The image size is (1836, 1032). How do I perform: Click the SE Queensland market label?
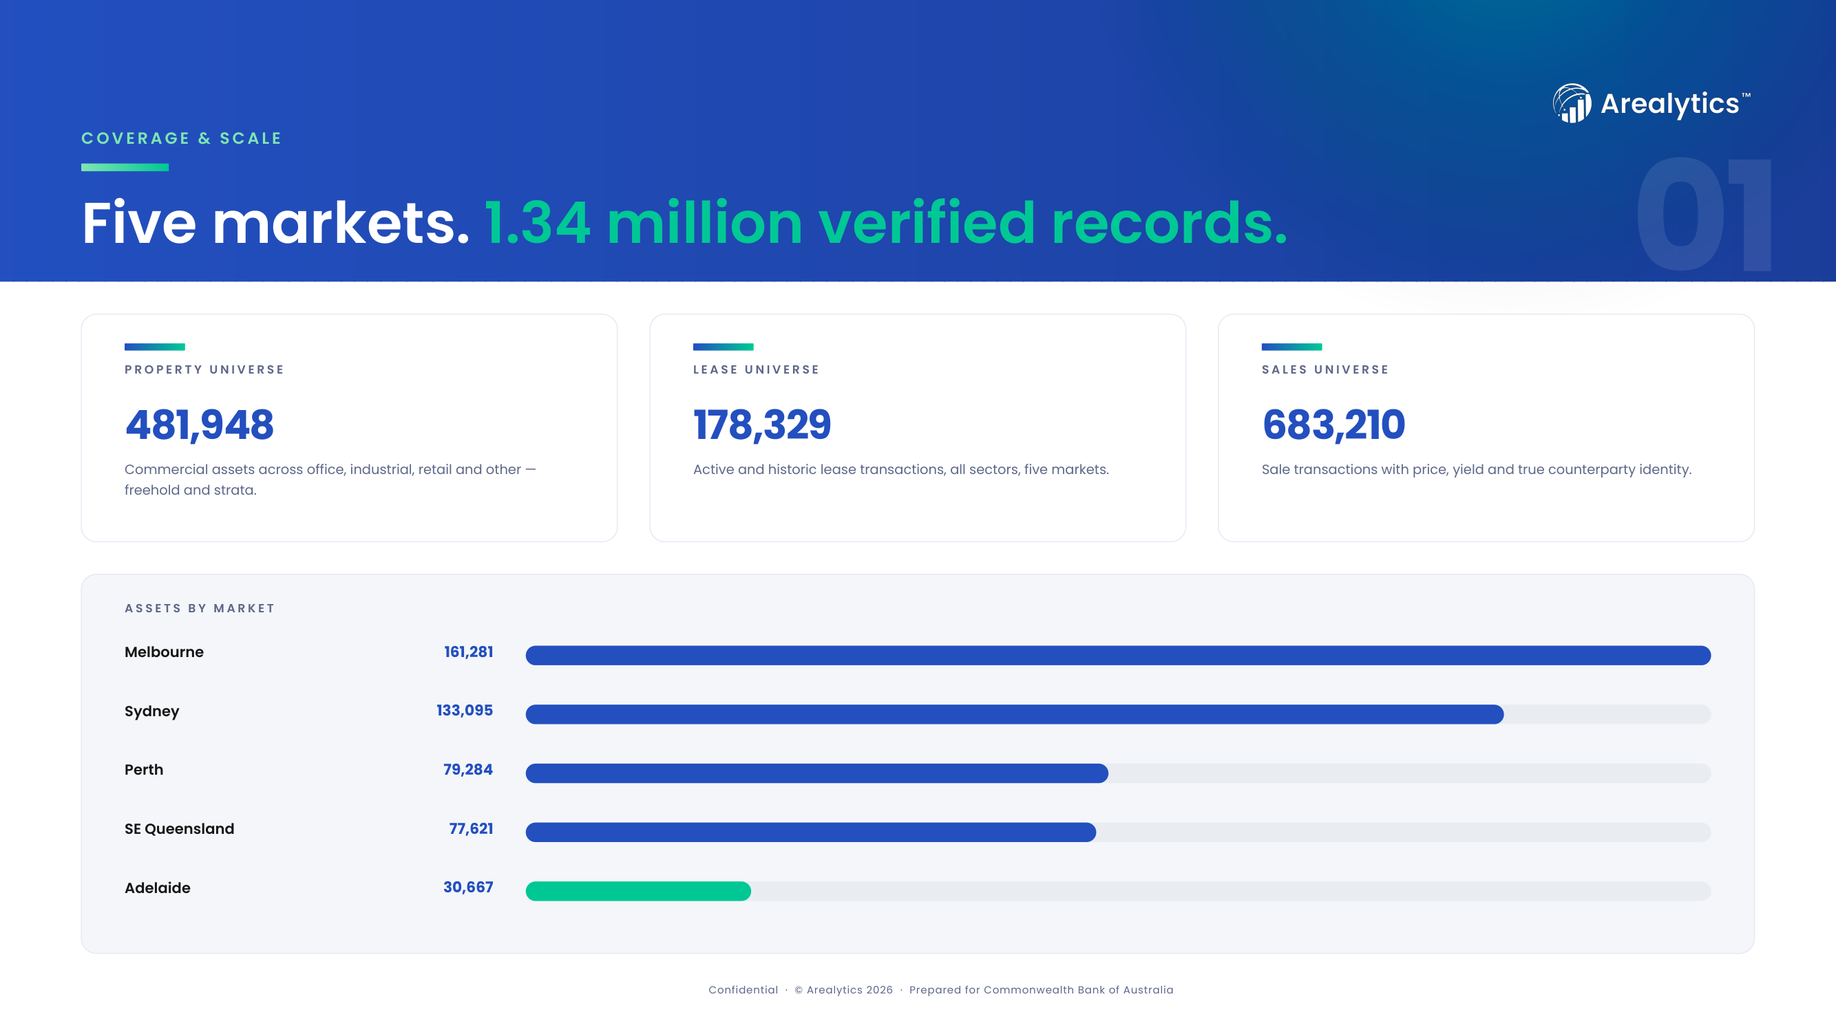click(x=180, y=829)
